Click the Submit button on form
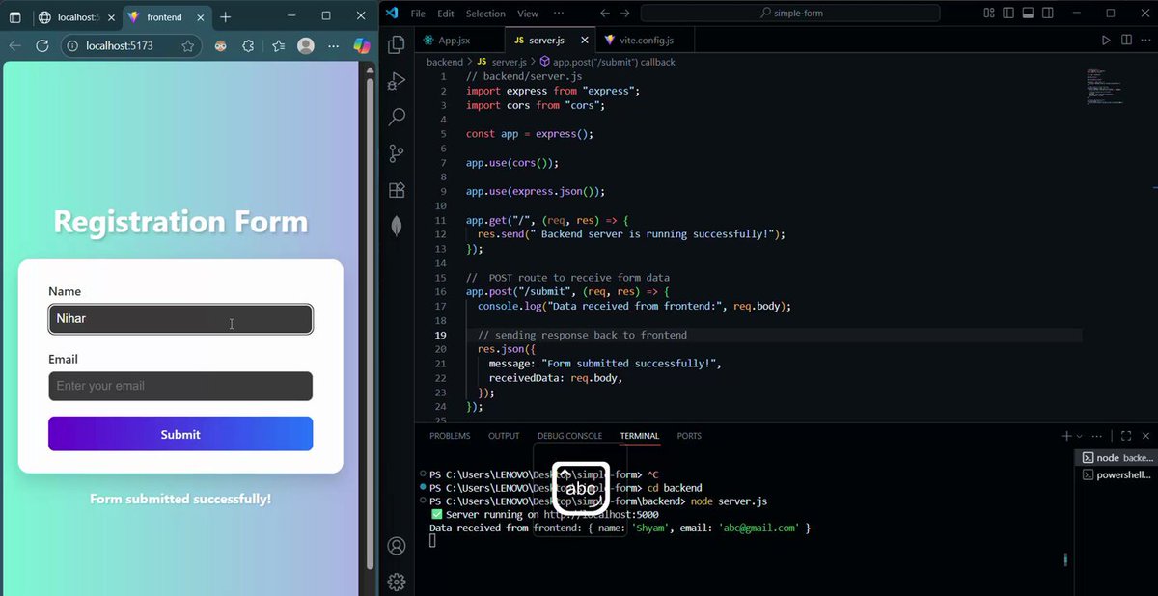Image resolution: width=1158 pixels, height=596 pixels. click(180, 434)
